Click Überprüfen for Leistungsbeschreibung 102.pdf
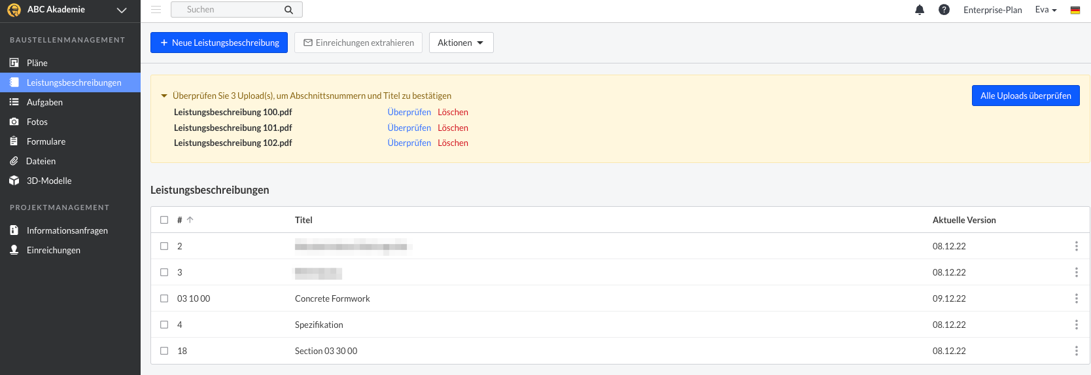This screenshot has height=375, width=1091. [x=409, y=143]
